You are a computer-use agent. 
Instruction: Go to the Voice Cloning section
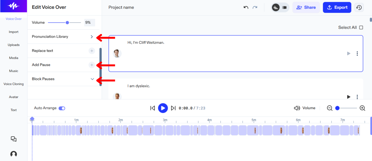coord(13,84)
